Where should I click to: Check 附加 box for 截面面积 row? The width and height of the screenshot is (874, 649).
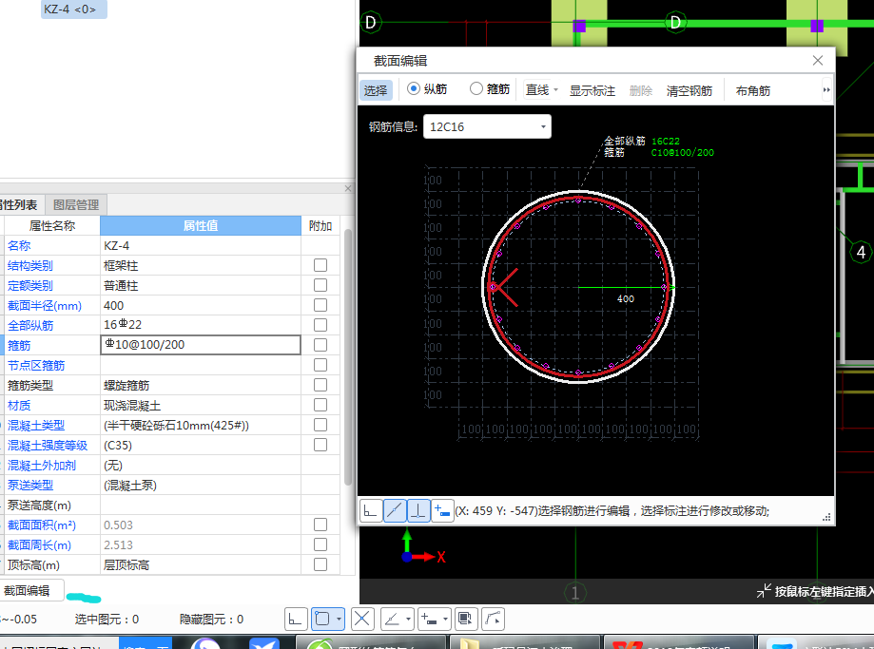[x=320, y=525]
